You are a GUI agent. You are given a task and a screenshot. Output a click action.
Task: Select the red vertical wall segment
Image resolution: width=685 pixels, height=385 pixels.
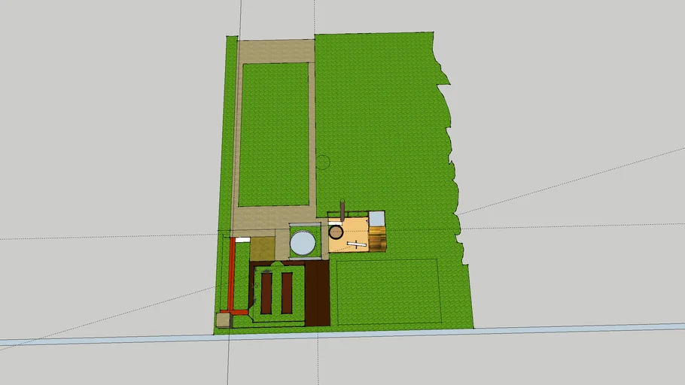231,274
